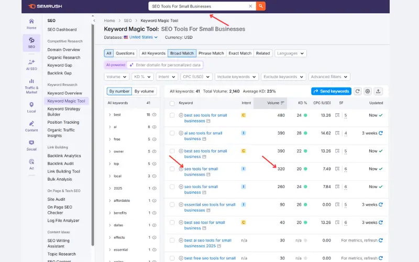The height and width of the screenshot is (262, 419).
Task: Check the box for 'seo tools for small businesses'
Action: pyautogui.click(x=172, y=169)
